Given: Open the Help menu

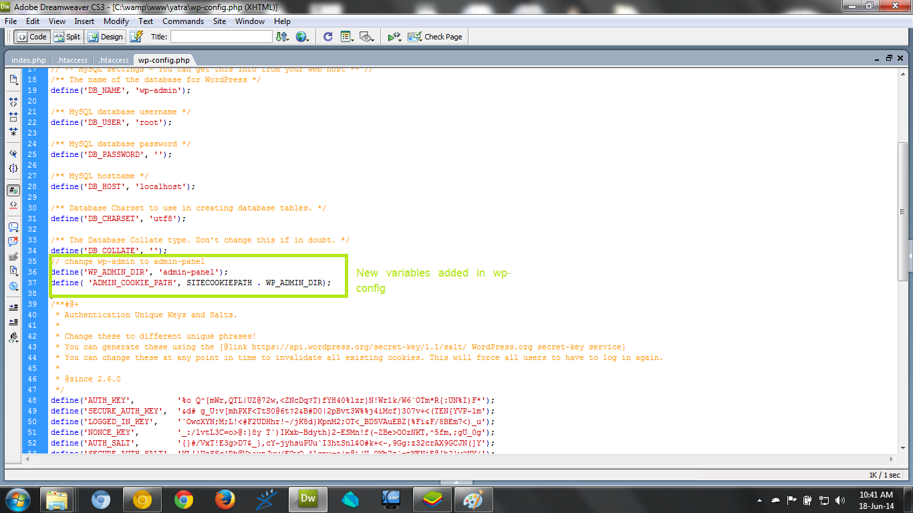Looking at the screenshot, I should [x=282, y=21].
